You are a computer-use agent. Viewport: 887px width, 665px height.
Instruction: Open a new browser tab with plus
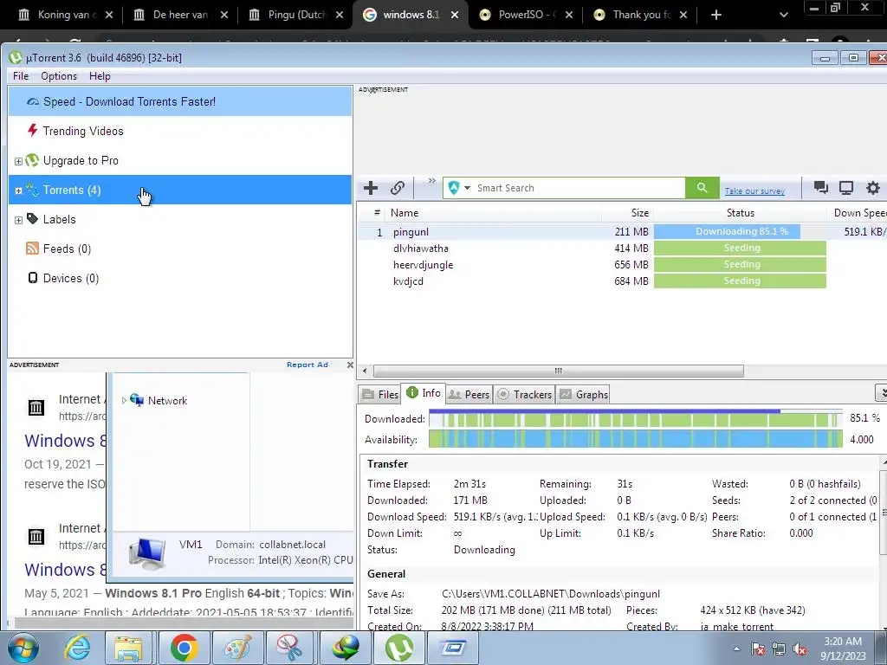click(x=716, y=15)
